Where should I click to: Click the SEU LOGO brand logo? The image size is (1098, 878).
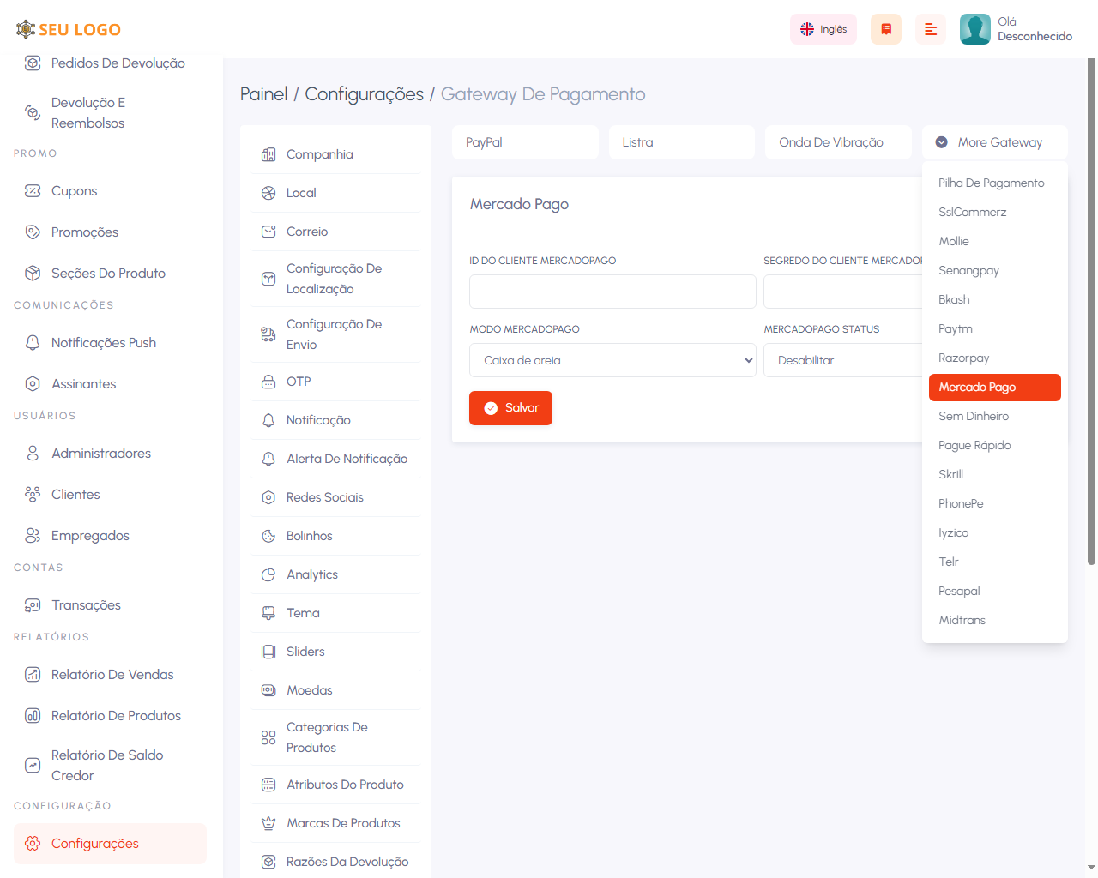pos(69,29)
